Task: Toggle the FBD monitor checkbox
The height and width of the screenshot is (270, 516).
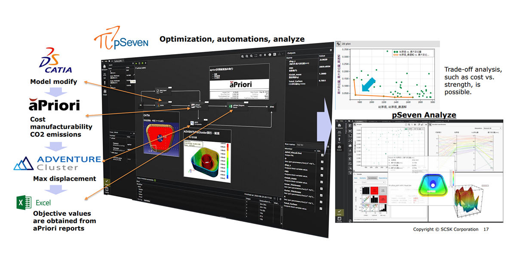Action: (322, 175)
